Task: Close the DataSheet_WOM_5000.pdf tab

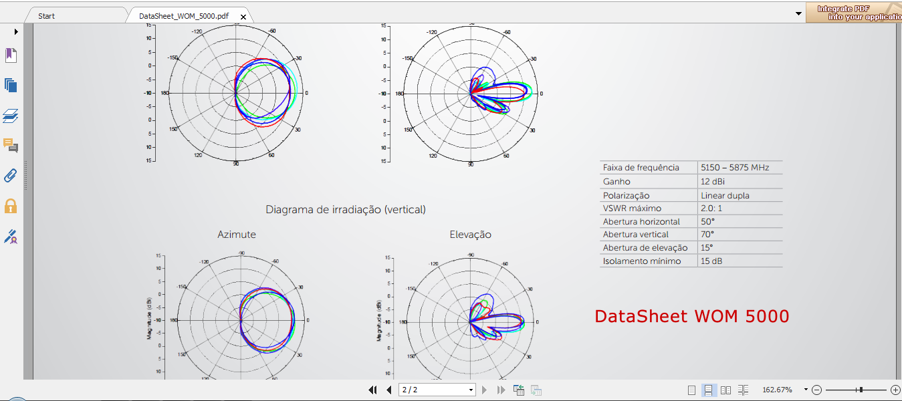Action: (x=243, y=17)
